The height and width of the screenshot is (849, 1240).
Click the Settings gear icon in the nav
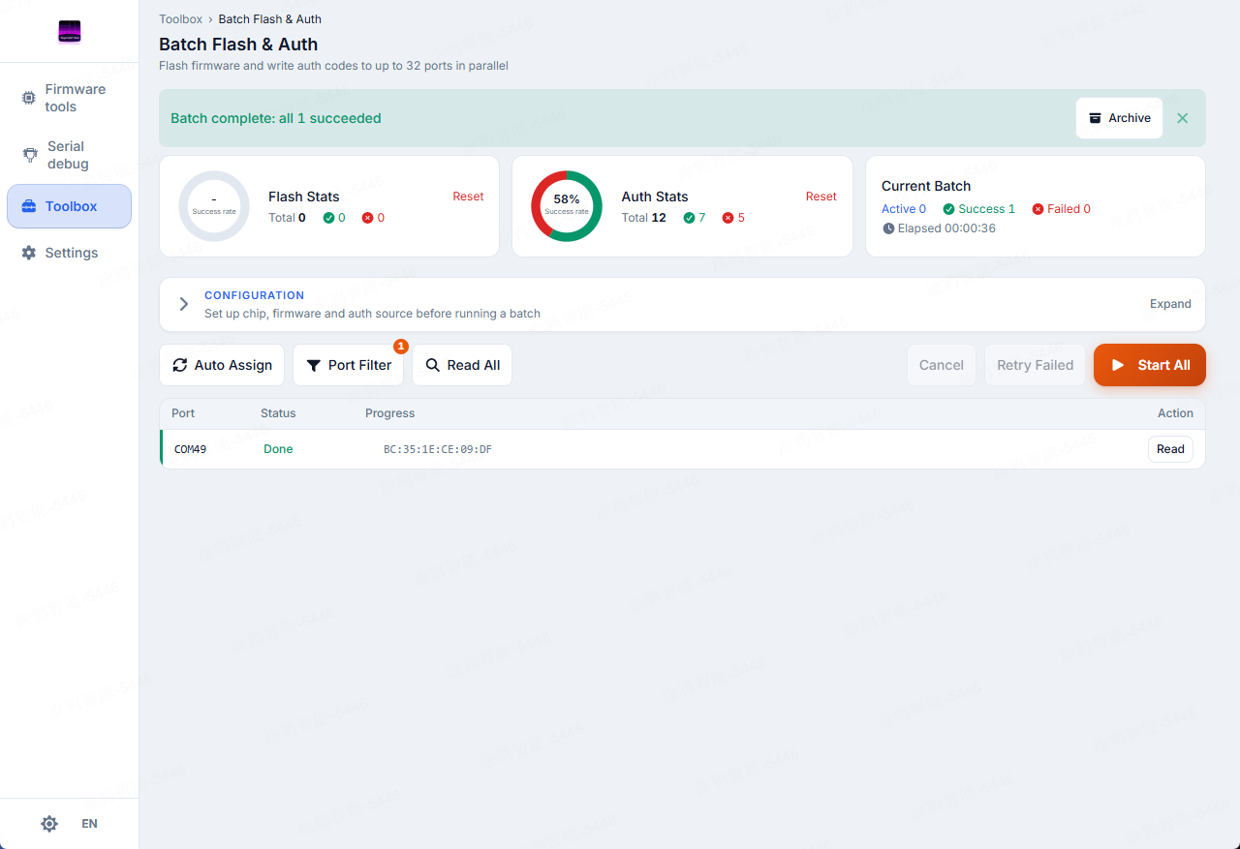pyautogui.click(x=29, y=253)
